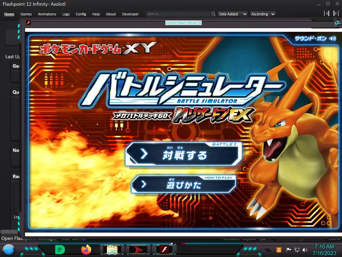342x257 pixels.
Task: Select the Flash Player taskbar icon
Action: pos(164,250)
